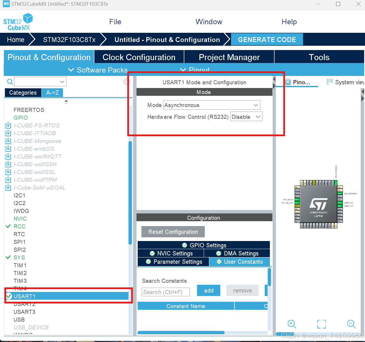Select the Categories list tab
The image size is (365, 342).
[x=23, y=93]
